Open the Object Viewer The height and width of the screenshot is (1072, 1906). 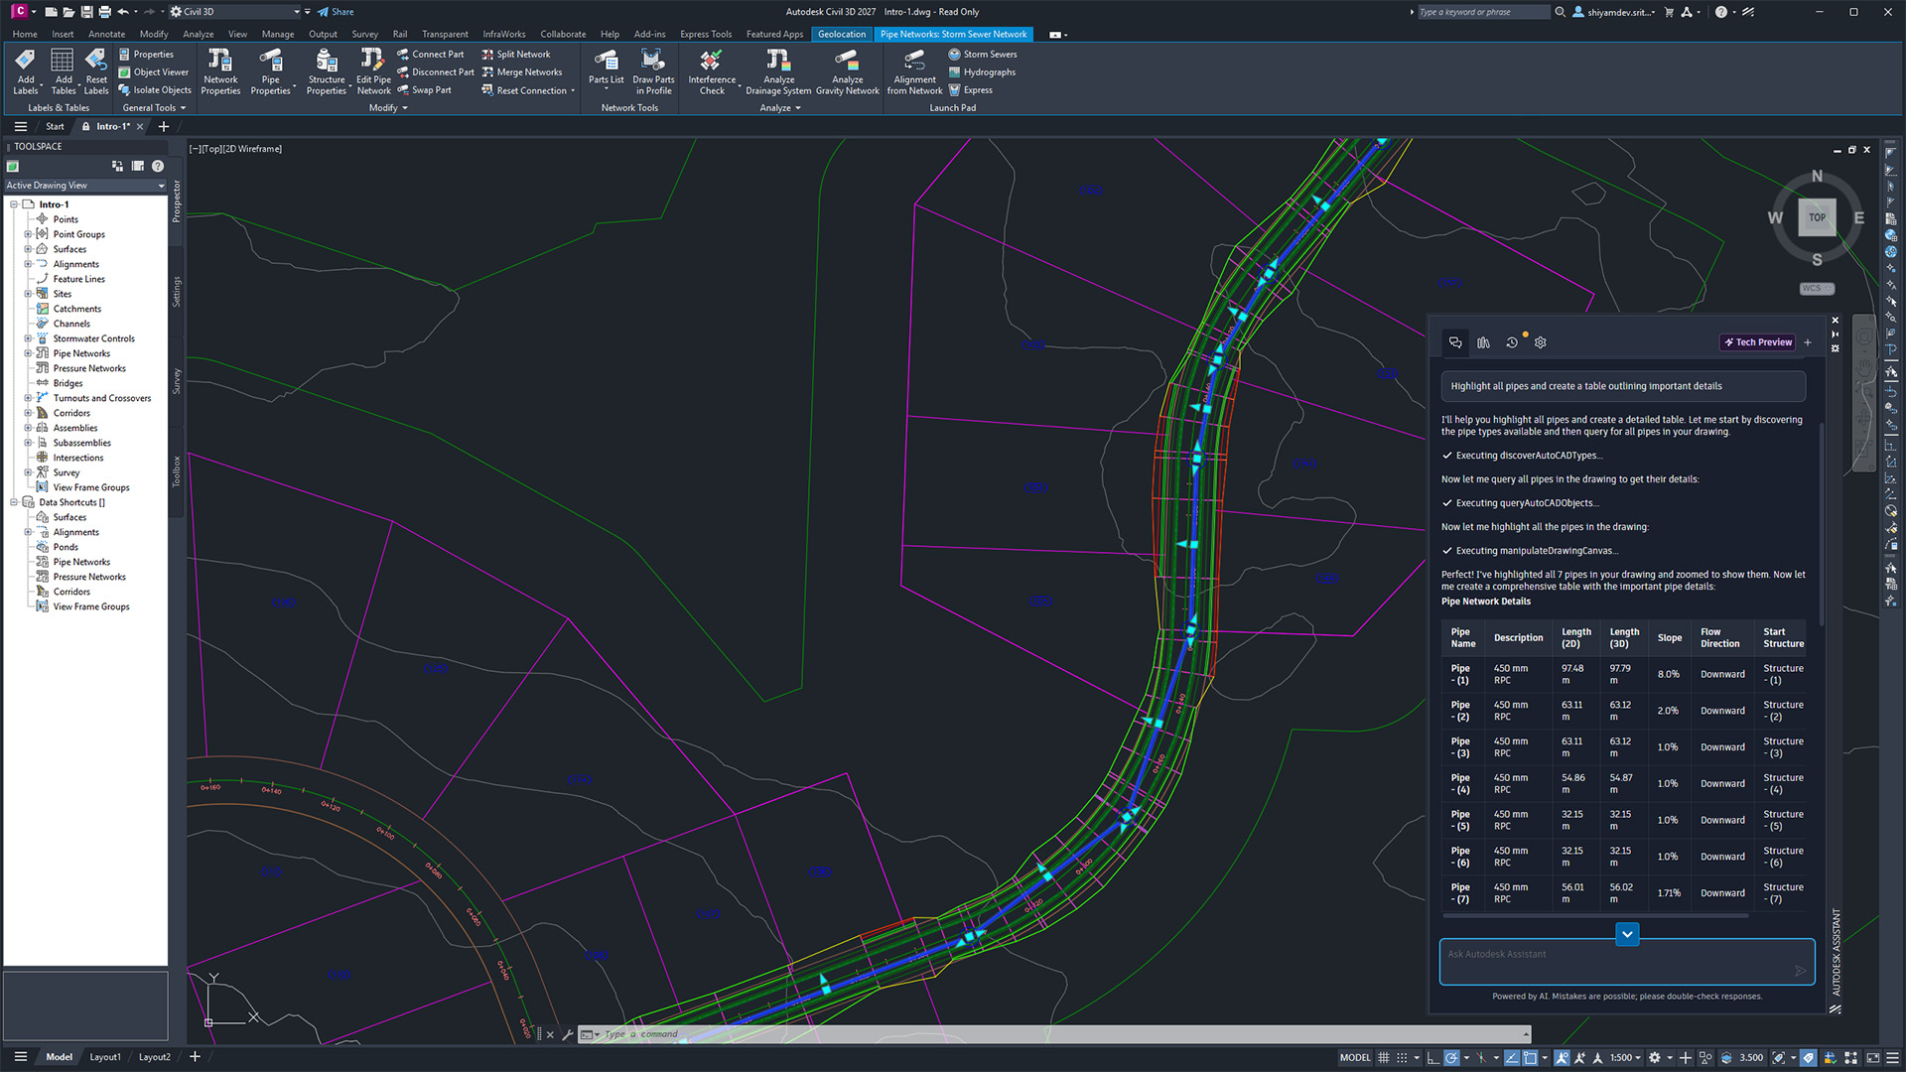pos(153,72)
